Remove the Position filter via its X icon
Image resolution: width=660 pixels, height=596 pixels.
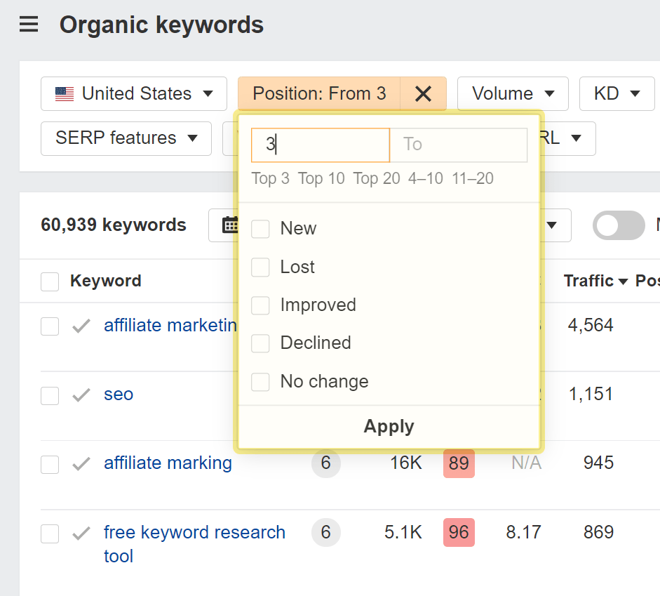pos(423,93)
